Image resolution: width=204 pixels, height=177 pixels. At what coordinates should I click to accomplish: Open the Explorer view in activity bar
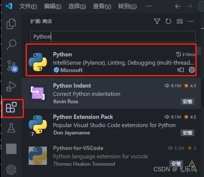click(11, 24)
